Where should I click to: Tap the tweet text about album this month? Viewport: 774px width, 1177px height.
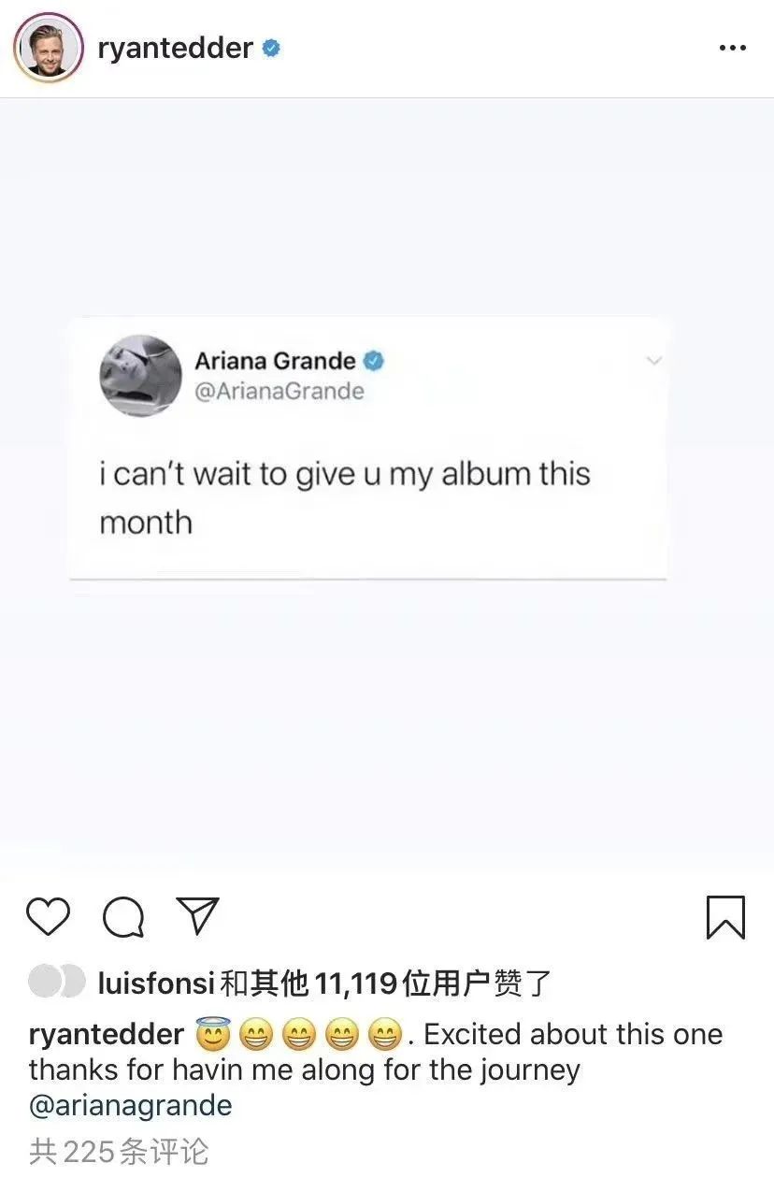(x=345, y=497)
